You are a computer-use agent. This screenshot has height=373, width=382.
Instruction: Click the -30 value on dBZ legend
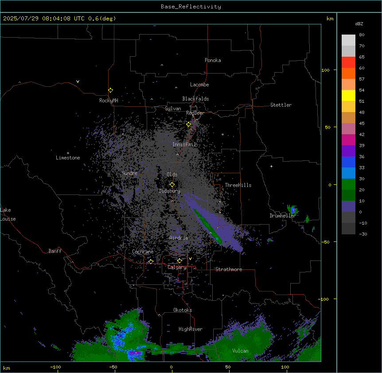[x=363, y=234]
